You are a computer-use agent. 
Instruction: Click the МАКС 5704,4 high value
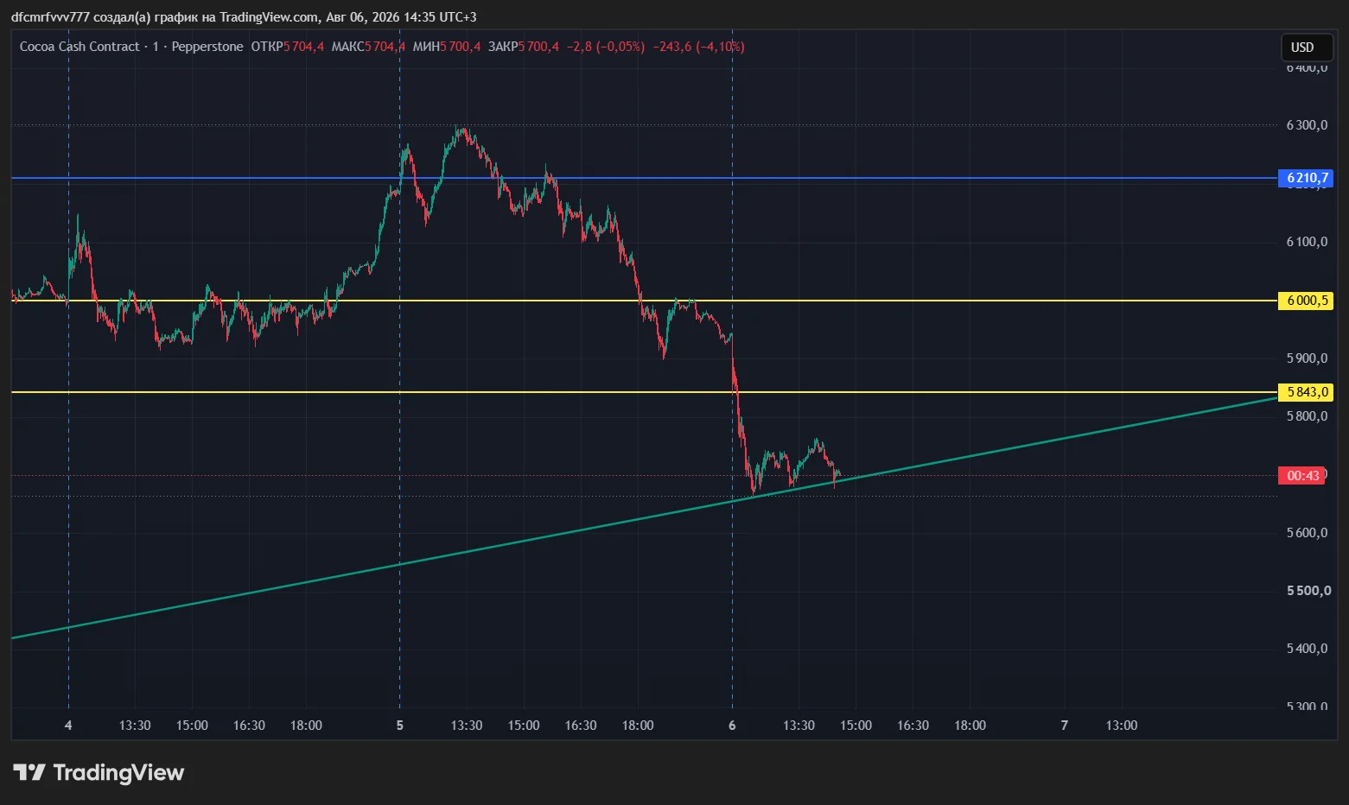368,47
